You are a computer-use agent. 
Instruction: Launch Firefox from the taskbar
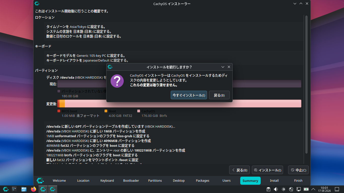33,189
